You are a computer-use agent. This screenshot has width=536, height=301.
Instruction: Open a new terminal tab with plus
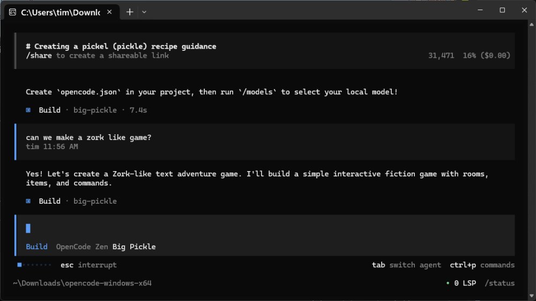tap(130, 12)
